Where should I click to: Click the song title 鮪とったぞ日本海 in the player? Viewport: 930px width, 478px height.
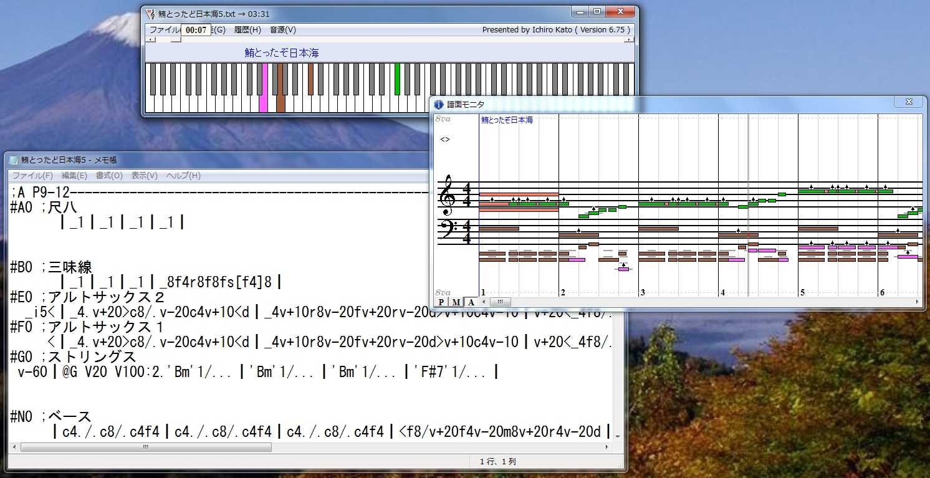tap(282, 53)
